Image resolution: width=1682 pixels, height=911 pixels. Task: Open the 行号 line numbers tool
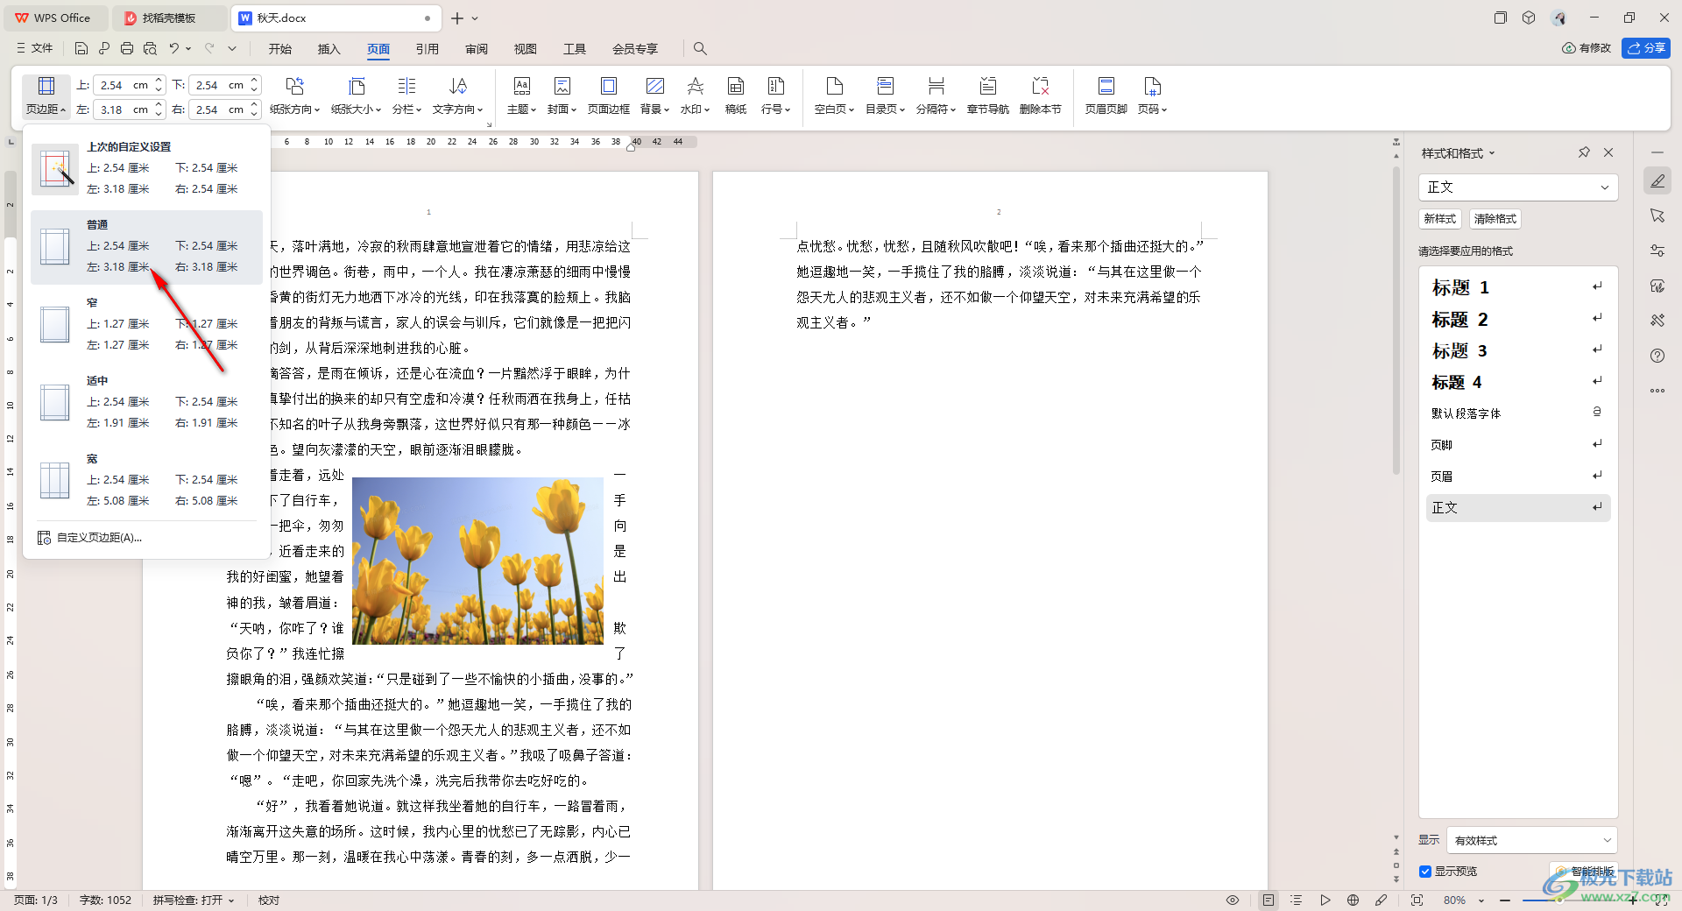[x=775, y=96]
